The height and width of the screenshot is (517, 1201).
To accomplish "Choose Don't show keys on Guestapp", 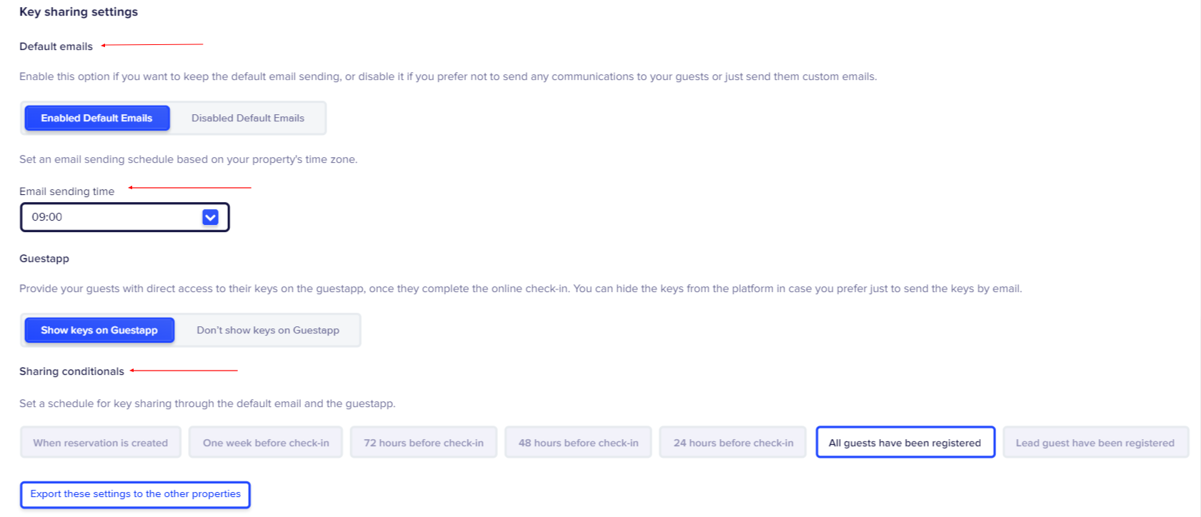I will (x=268, y=330).
